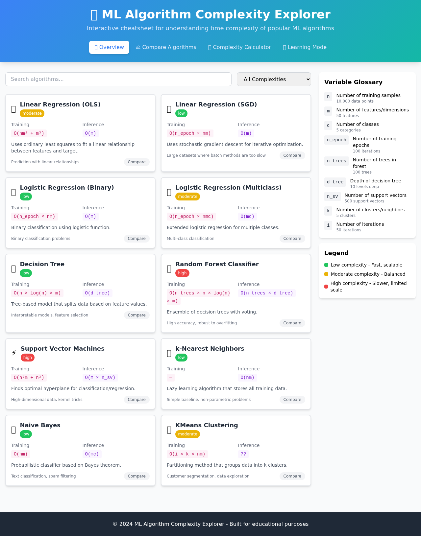Compare Linear Regression (OLS)
Screen dimensions: 421x536
(137, 162)
